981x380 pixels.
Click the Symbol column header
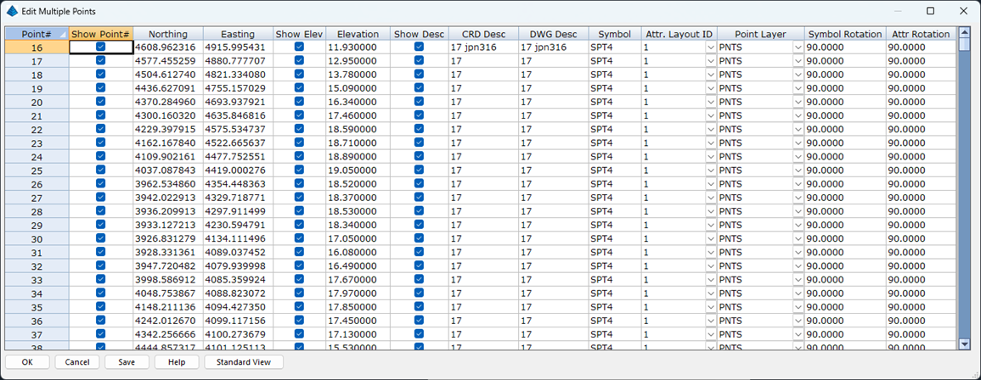pos(614,34)
